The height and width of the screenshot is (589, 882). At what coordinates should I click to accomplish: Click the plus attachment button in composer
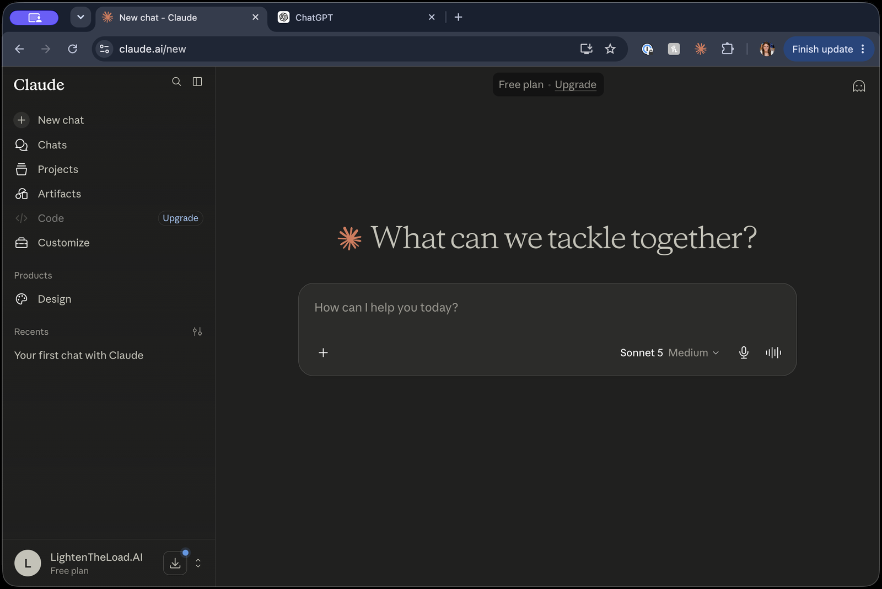click(324, 352)
